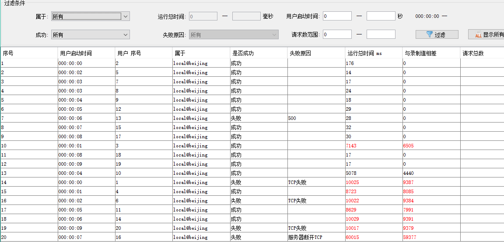Select the 请求数范围 minimum input field
504x242 pixels.
337,34
